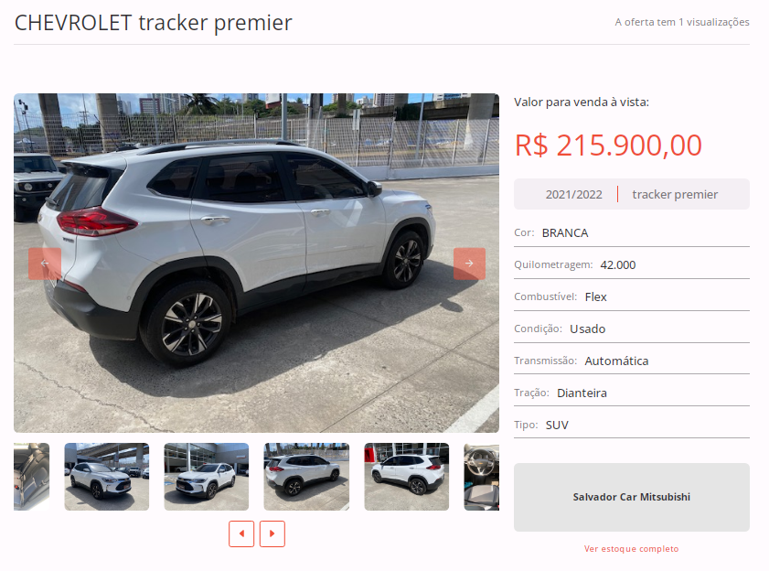Viewport: 769px width, 571px height.
Task: Click the tracker premier model label in gray bar
Action: pos(675,194)
